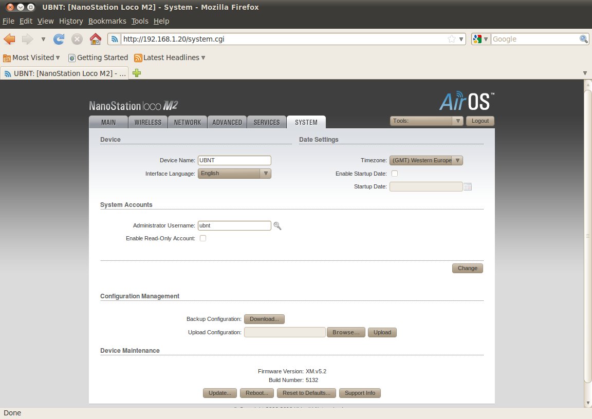Expand the Timezone dropdown

coord(426,160)
